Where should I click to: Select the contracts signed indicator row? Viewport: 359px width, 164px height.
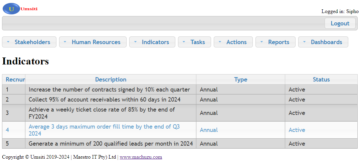[x=109, y=90]
